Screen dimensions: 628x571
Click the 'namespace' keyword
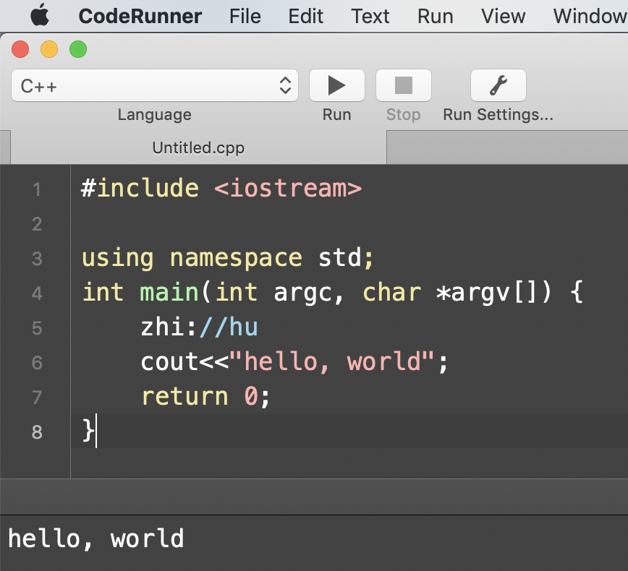pyautogui.click(x=236, y=259)
